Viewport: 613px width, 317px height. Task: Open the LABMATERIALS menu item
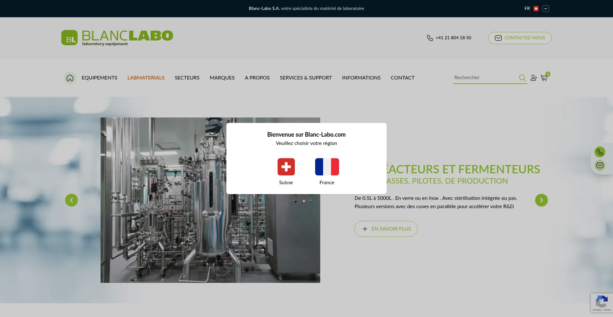[x=146, y=78]
